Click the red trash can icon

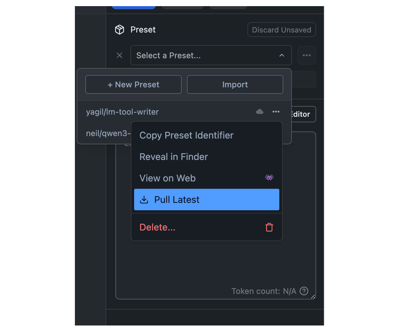coord(269,227)
